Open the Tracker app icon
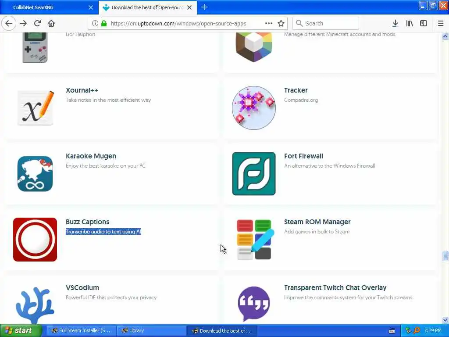Viewport: 449px width, 337px height. click(x=254, y=108)
